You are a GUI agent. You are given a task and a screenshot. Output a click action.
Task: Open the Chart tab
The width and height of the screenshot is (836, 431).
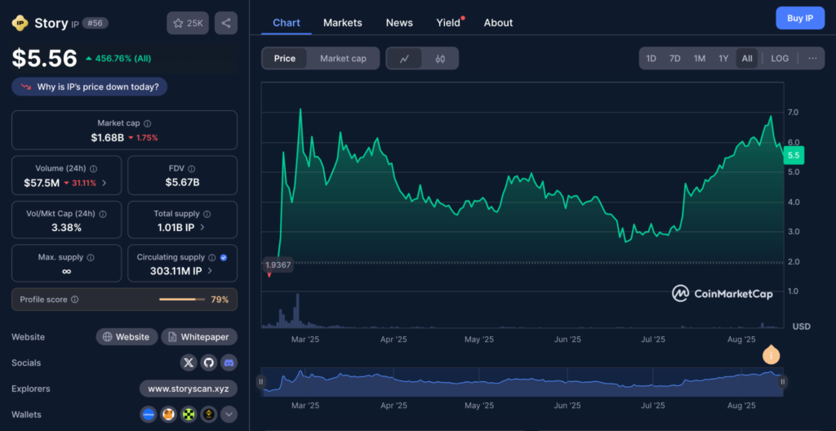coord(287,23)
